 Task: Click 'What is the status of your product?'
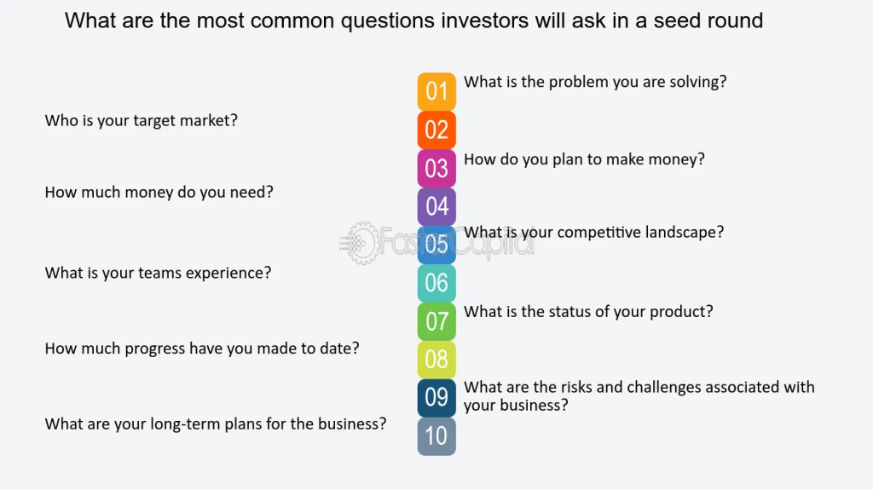click(588, 312)
